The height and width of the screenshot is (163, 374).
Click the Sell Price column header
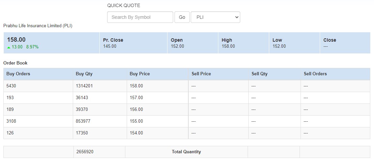201,74
